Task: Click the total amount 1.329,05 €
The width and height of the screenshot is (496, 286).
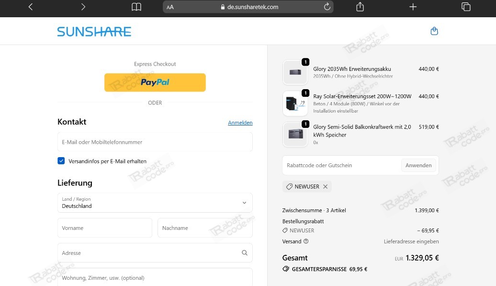Action: tap(422, 258)
